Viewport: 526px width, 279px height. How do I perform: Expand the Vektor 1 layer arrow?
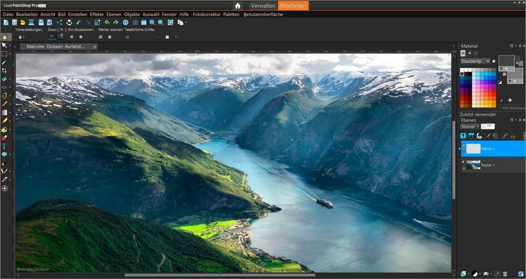click(460, 149)
